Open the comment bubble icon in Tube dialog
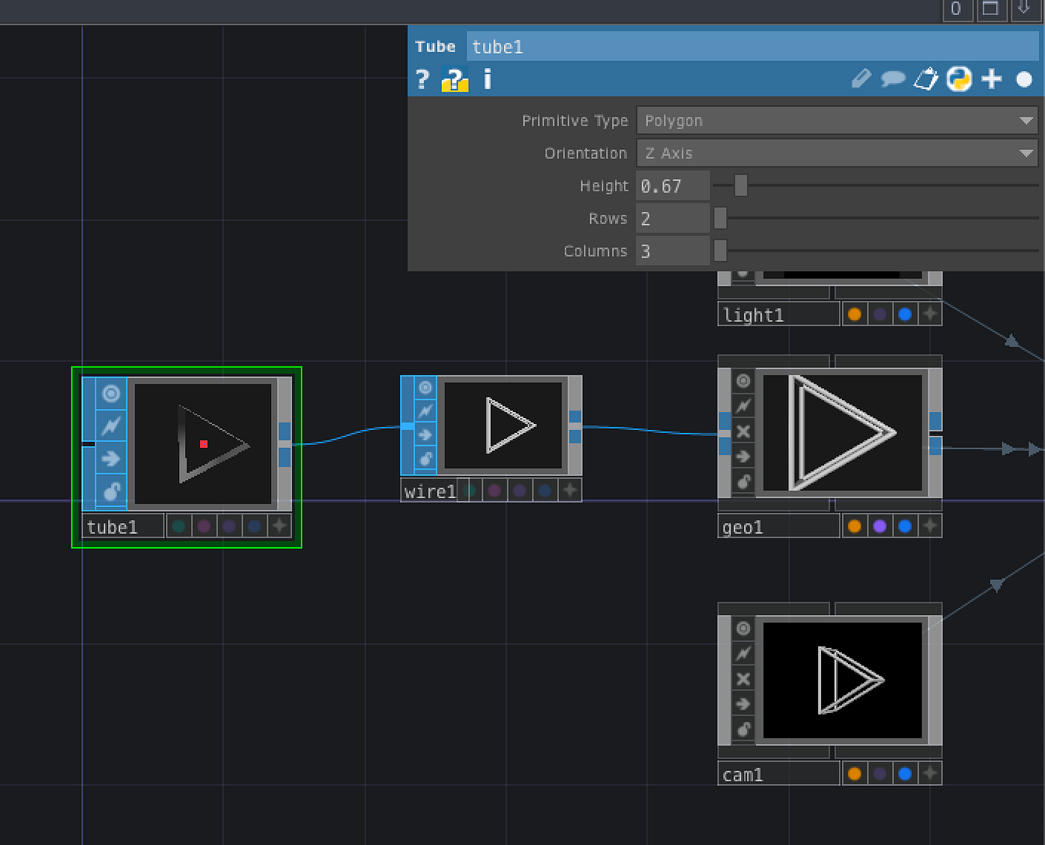 (x=893, y=78)
